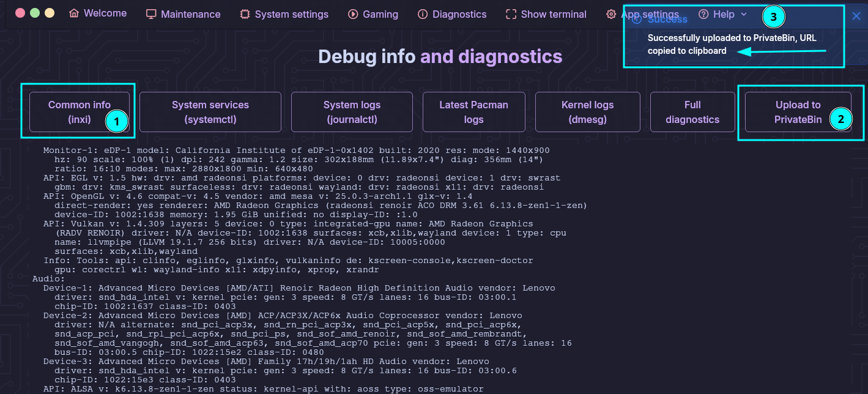Click the 'API: OpenGL v: 4.6' line

[258, 196]
